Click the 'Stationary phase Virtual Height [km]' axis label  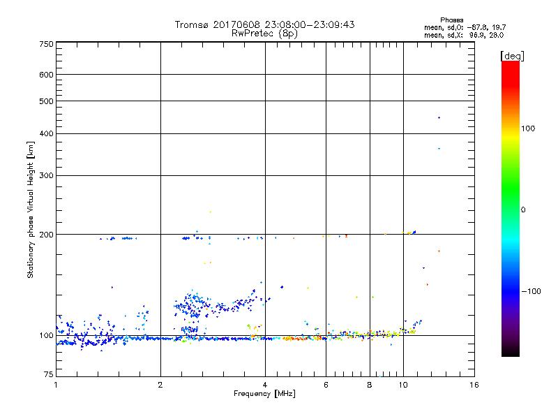[x=31, y=209]
